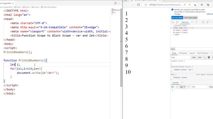Switch to the Console drawer tab
Image resolution: width=213 pixels, height=119 pixels.
click(x=175, y=82)
